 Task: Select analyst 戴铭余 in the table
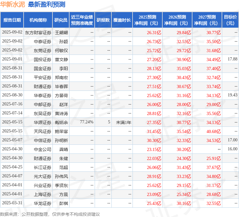tap(61, 122)
